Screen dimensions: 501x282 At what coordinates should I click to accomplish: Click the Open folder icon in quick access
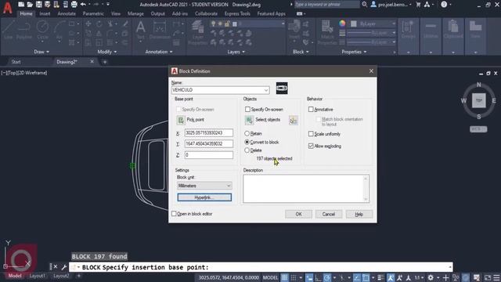pyautogui.click(x=30, y=5)
